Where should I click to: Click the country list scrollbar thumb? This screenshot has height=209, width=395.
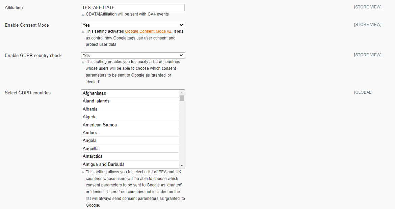point(182,98)
